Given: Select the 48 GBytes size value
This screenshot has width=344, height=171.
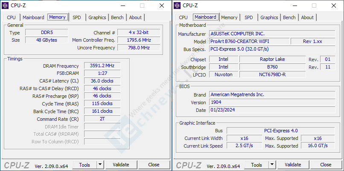Looking at the screenshot, I should pyautogui.click(x=47, y=40).
